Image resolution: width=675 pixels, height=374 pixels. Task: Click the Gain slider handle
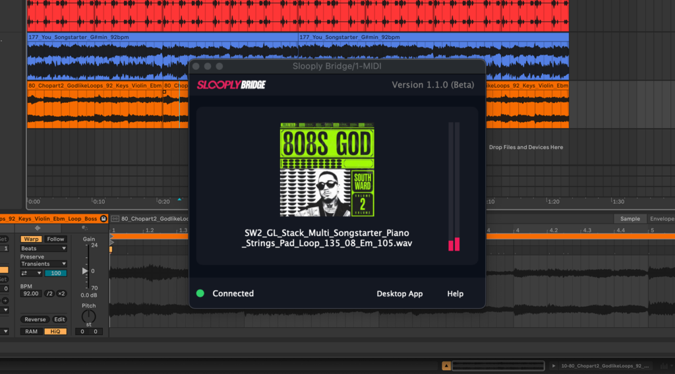[85, 270]
